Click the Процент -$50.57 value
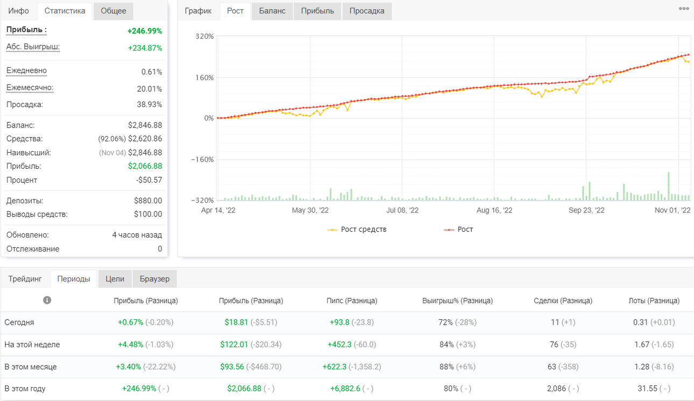Image resolution: width=694 pixels, height=401 pixels. (x=150, y=180)
